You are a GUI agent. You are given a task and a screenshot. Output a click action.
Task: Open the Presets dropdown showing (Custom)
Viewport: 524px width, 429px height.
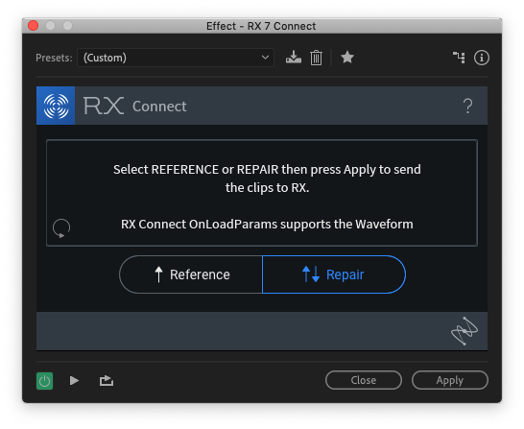click(x=176, y=58)
